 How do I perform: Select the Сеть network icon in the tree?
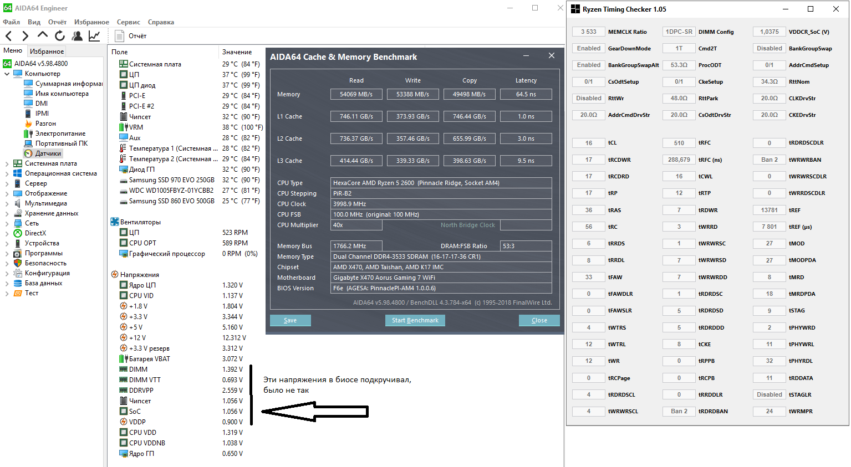click(x=18, y=223)
